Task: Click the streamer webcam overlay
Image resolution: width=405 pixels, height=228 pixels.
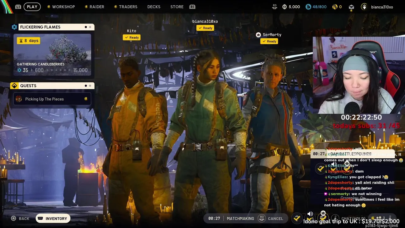Action: (359, 75)
